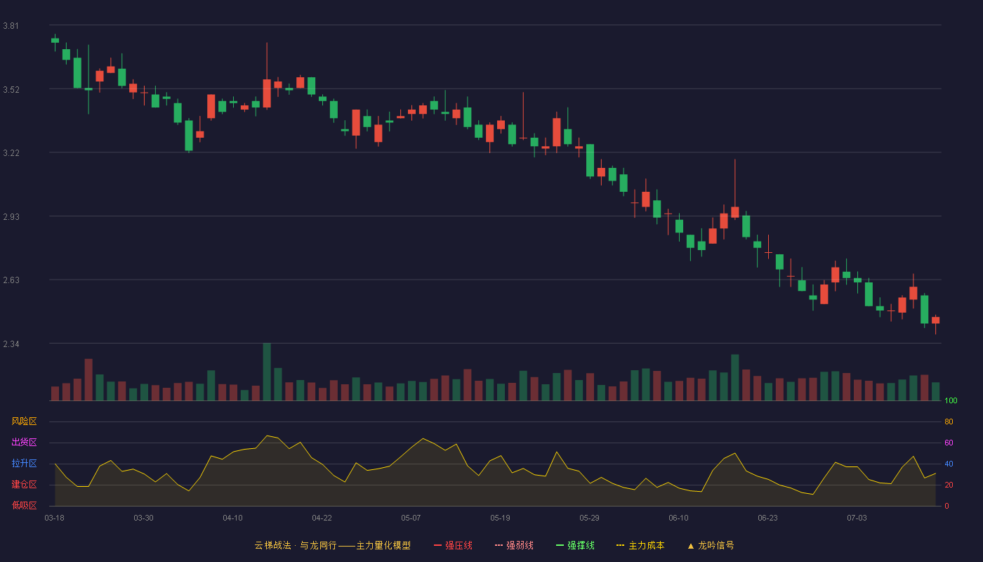Toggle the 主力成本 legend series
983x562 pixels.
click(640, 545)
